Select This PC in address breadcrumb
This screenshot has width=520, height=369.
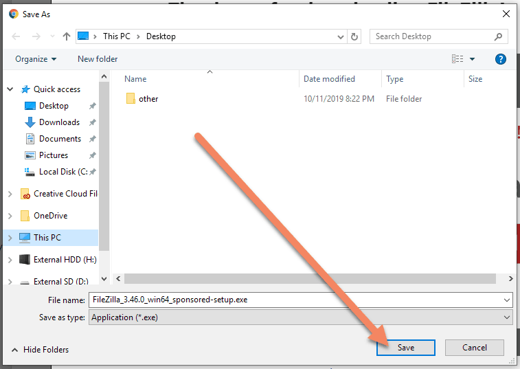click(117, 36)
